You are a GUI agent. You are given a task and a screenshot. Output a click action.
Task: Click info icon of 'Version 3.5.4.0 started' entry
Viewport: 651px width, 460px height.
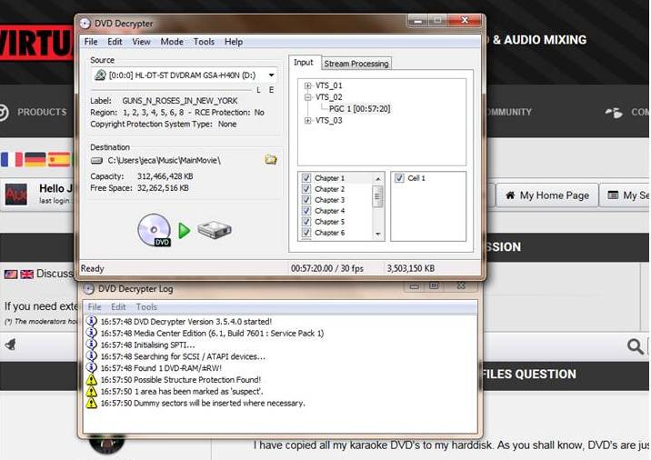pyautogui.click(x=91, y=321)
